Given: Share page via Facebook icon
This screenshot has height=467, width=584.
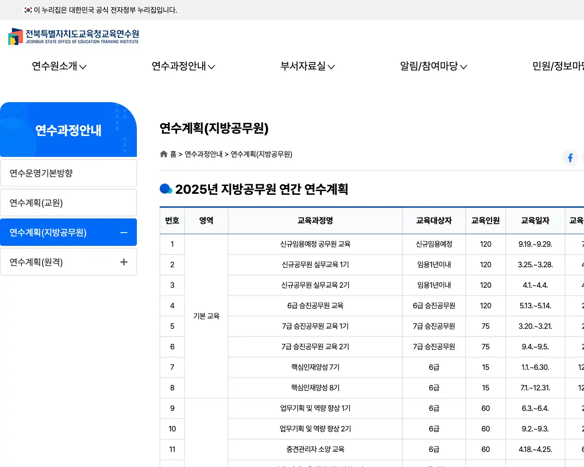Looking at the screenshot, I should pyautogui.click(x=570, y=158).
